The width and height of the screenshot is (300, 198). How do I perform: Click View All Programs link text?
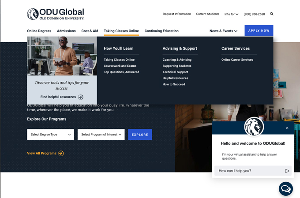click(42, 153)
